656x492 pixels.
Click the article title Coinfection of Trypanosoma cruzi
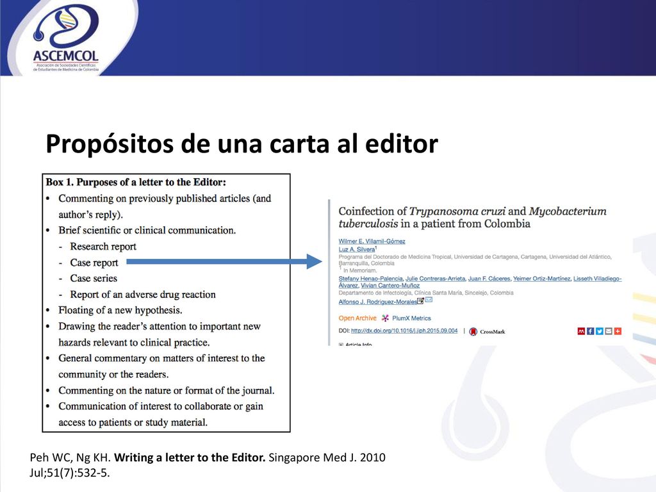coord(472,217)
